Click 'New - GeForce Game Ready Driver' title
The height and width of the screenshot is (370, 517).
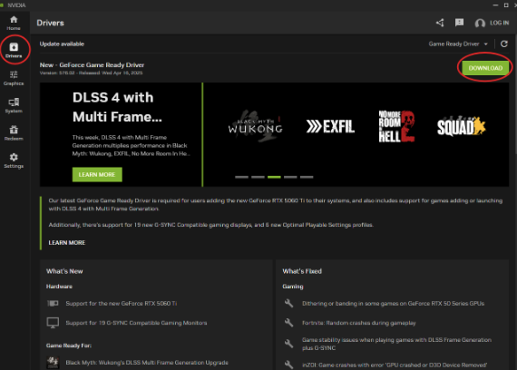pyautogui.click(x=92, y=65)
